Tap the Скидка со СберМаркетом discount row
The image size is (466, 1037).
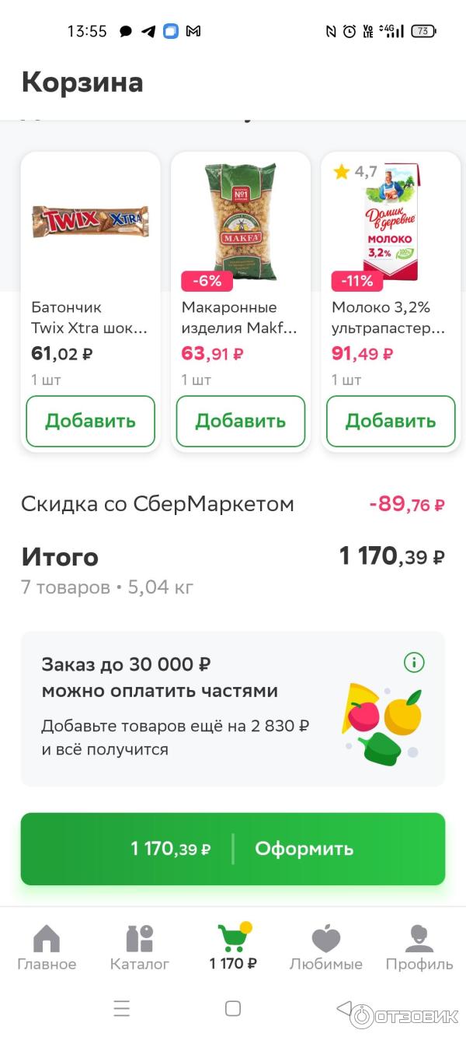tap(233, 504)
